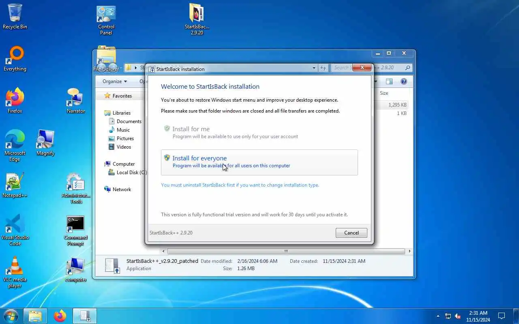Open Organize menu in Explorer
The image size is (519, 324).
tap(115, 81)
